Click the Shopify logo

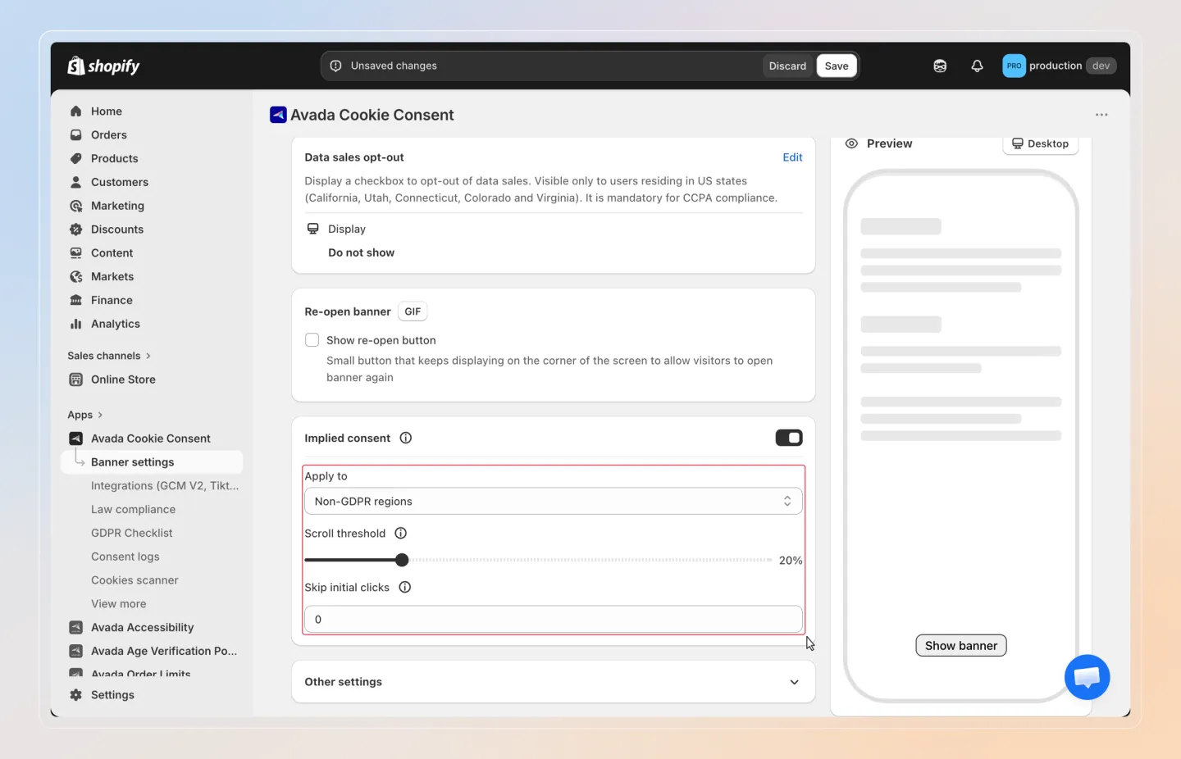(103, 66)
